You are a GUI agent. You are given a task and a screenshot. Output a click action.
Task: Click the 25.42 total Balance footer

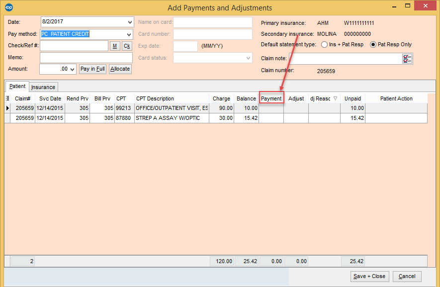point(247,261)
